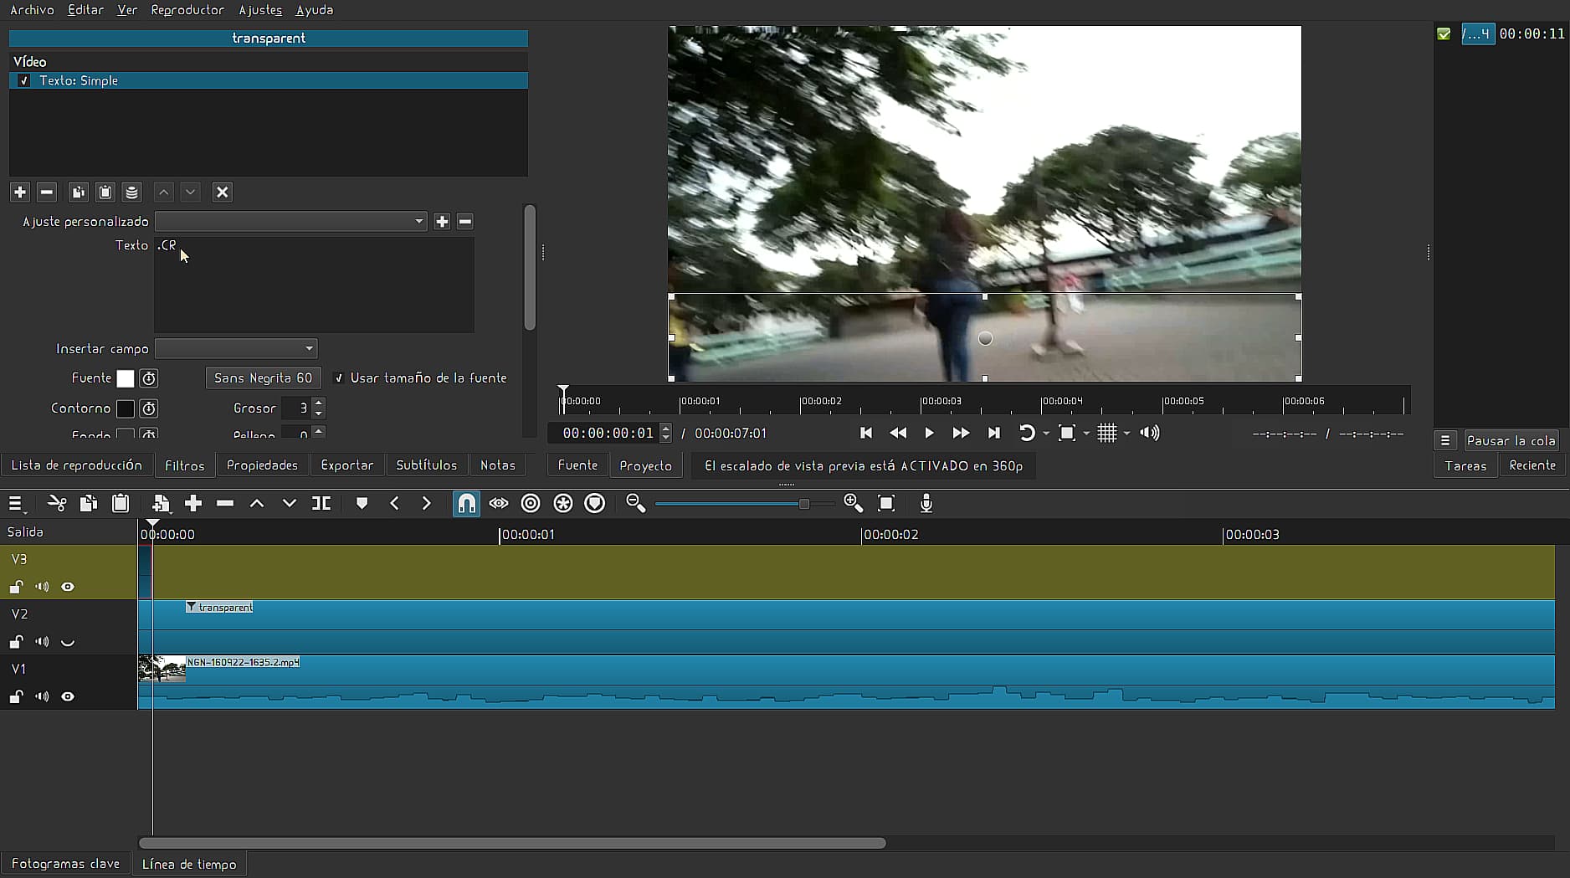Click the record audio microphone icon

[926, 503]
